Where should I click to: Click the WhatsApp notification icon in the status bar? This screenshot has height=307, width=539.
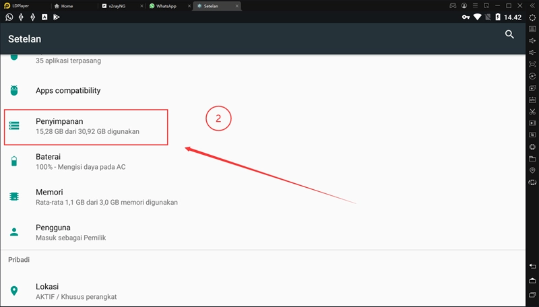[x=9, y=18]
